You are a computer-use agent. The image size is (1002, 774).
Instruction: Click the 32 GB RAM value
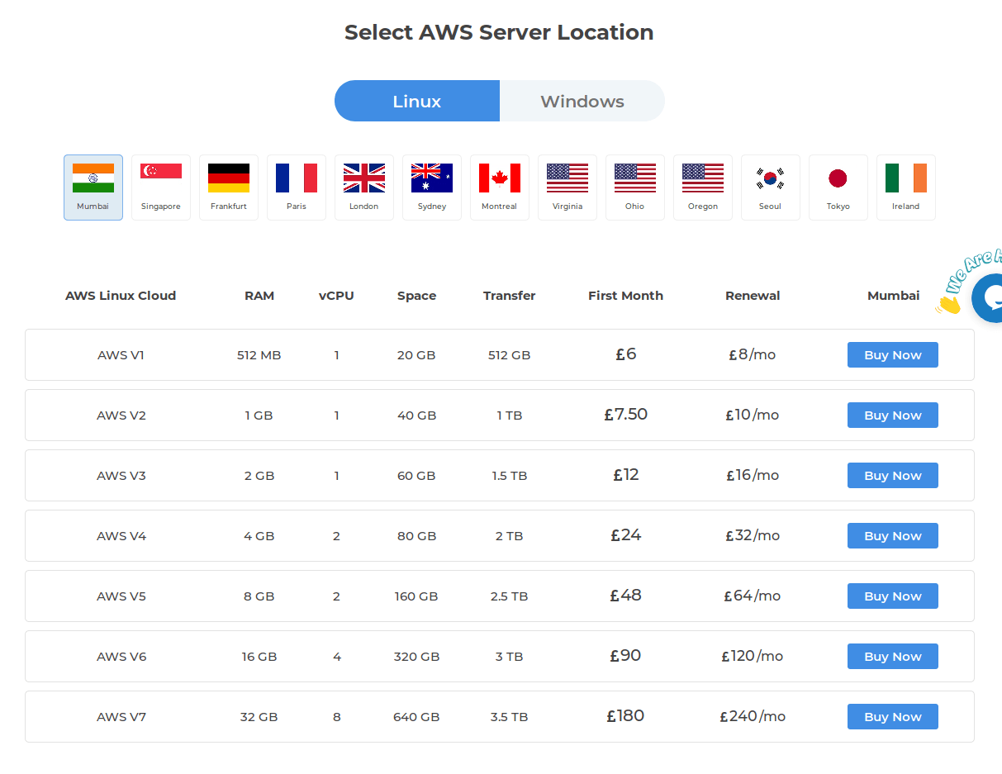pyautogui.click(x=259, y=717)
